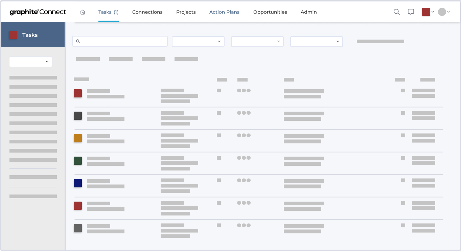The image size is (462, 251).
Task: Switch to the Connections tab
Action: (x=147, y=12)
